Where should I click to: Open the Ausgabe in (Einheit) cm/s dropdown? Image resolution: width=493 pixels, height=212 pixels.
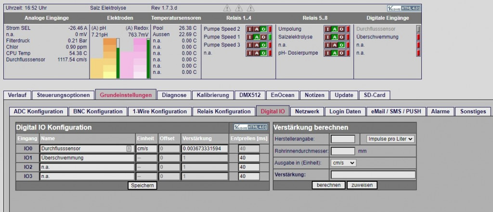coord(343,163)
